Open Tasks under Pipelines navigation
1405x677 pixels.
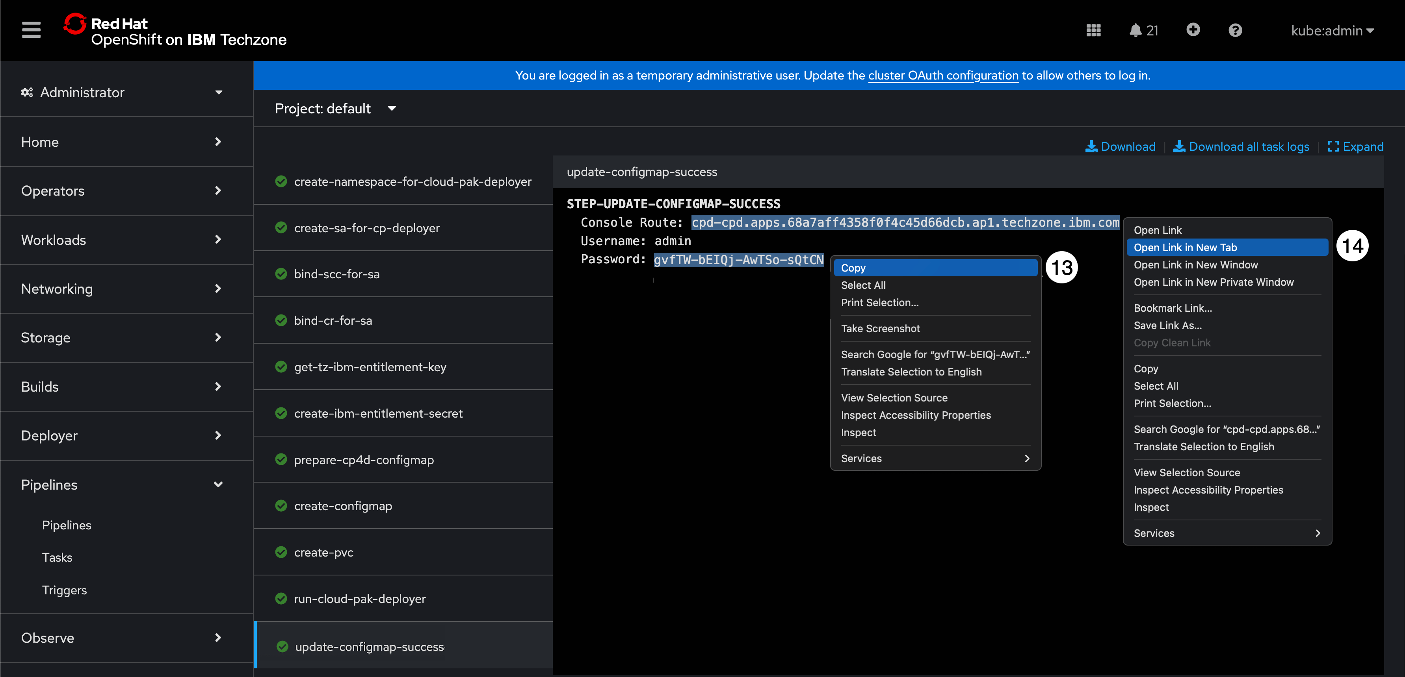57,557
